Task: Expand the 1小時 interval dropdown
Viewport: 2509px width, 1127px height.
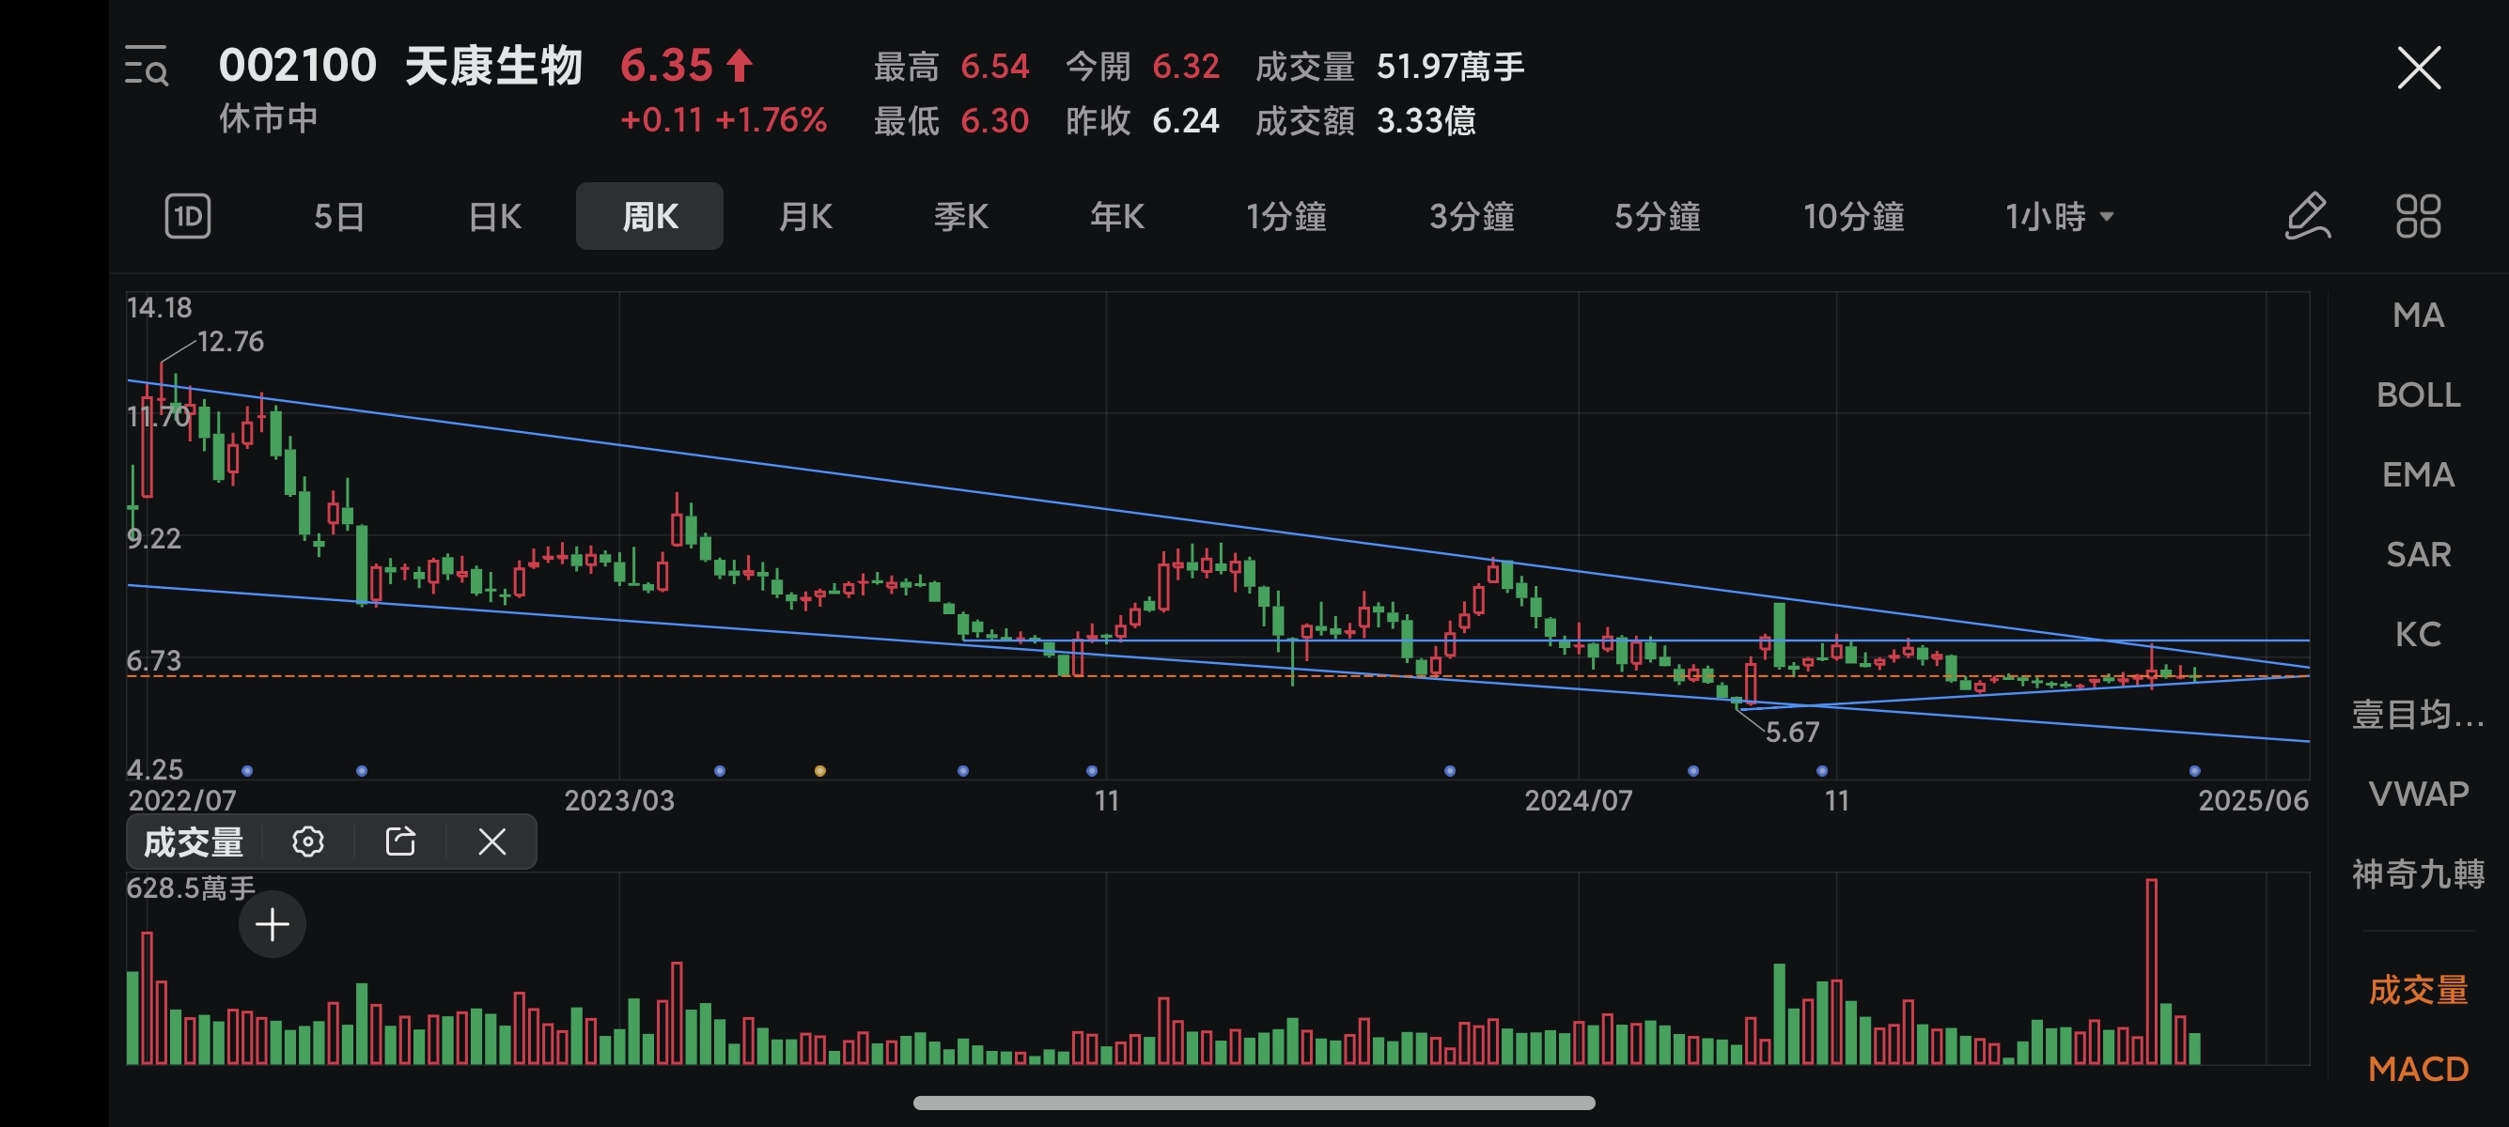Action: click(2059, 216)
